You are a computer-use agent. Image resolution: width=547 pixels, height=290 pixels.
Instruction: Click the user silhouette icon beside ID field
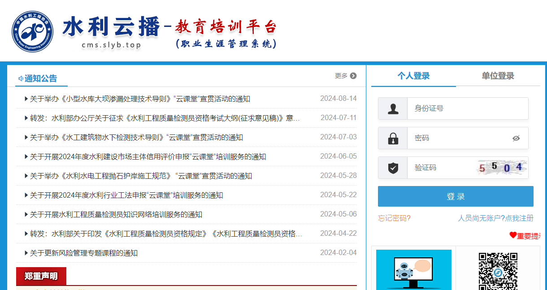(393, 108)
